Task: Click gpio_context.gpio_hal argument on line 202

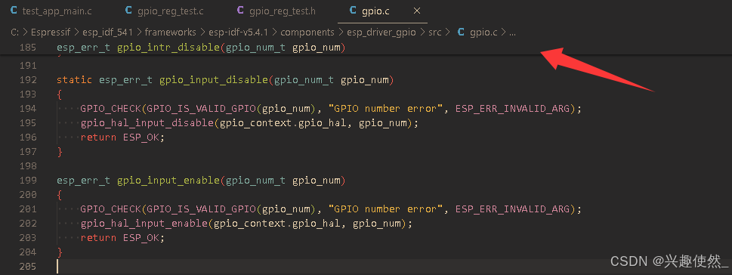Action: (x=277, y=223)
